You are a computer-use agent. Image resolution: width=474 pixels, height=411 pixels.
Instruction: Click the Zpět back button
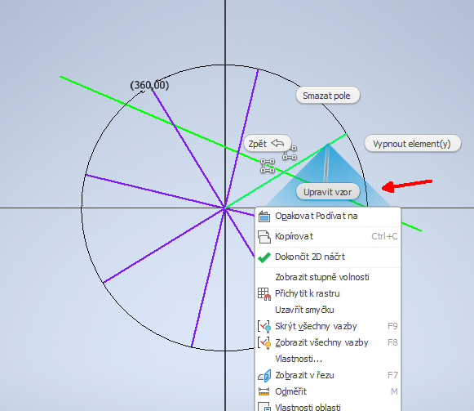pos(268,144)
